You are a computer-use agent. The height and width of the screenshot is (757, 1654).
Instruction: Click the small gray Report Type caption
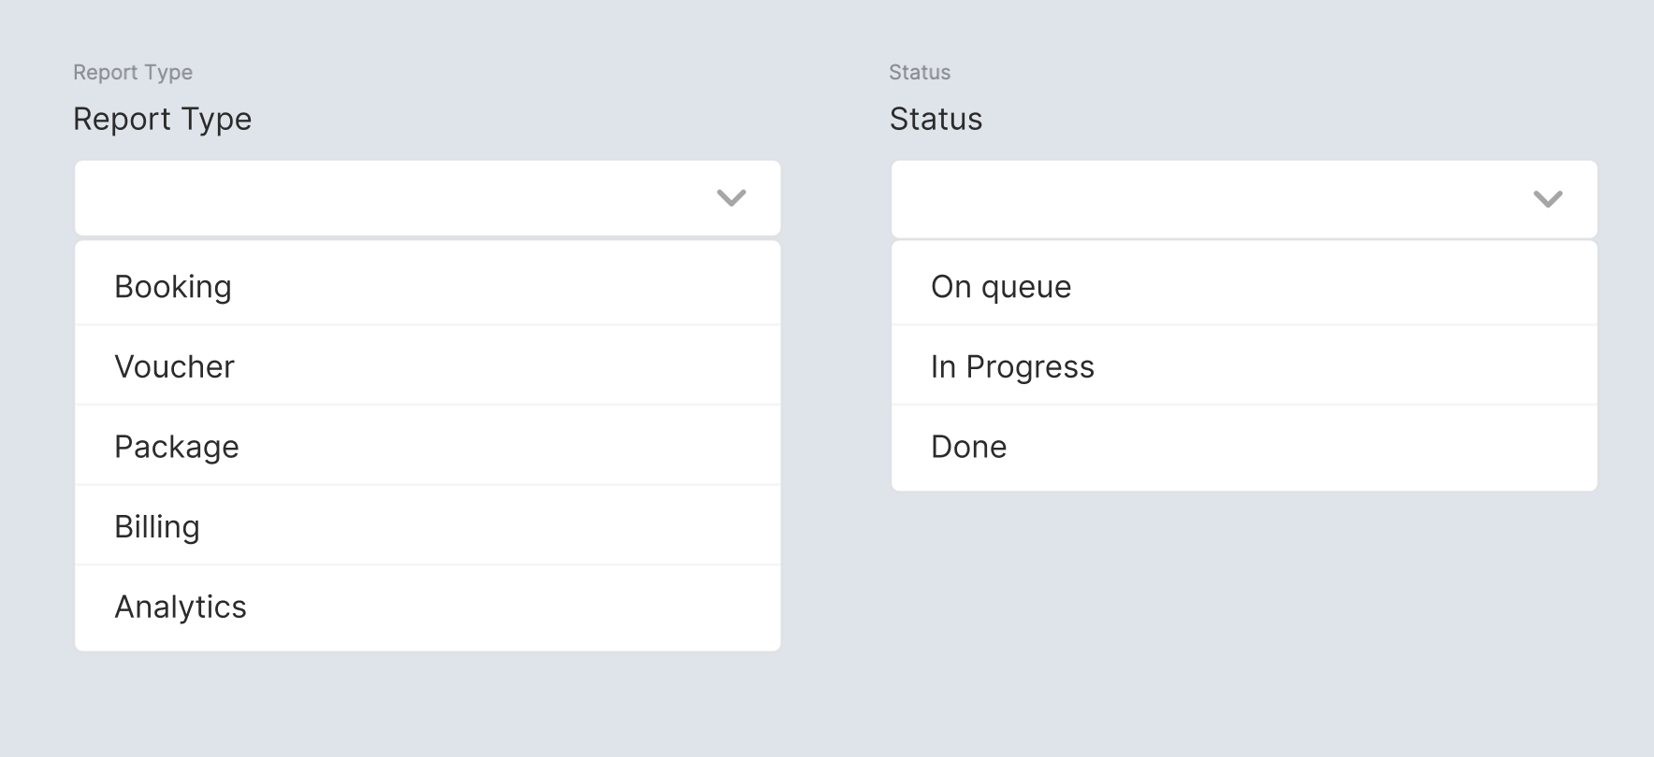click(x=133, y=72)
